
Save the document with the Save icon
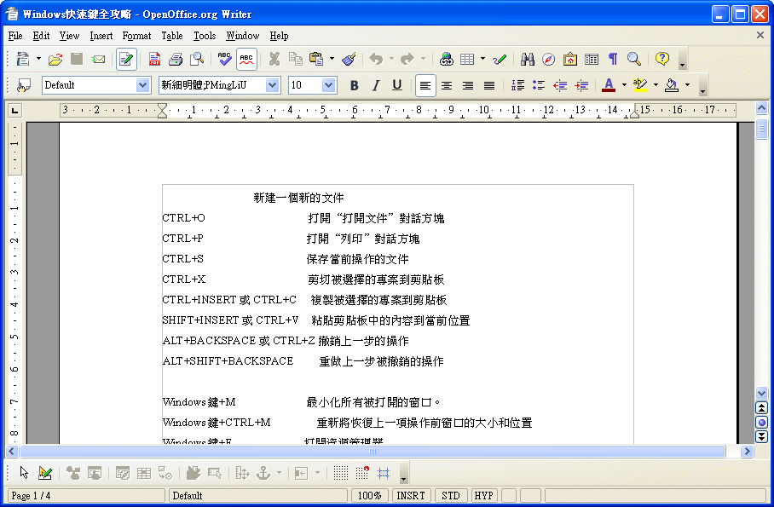[x=77, y=60]
